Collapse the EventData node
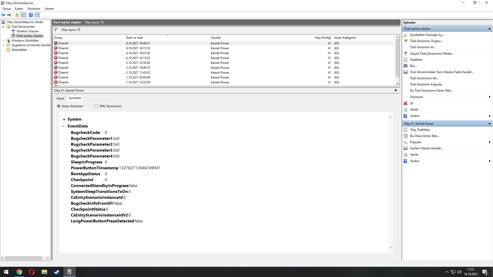Viewport: 493px width, 277px height. click(x=64, y=126)
